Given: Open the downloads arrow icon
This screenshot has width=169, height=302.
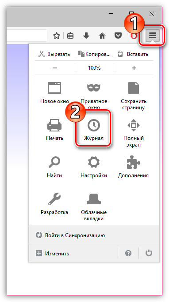Looking at the screenshot, I should pos(86,36).
